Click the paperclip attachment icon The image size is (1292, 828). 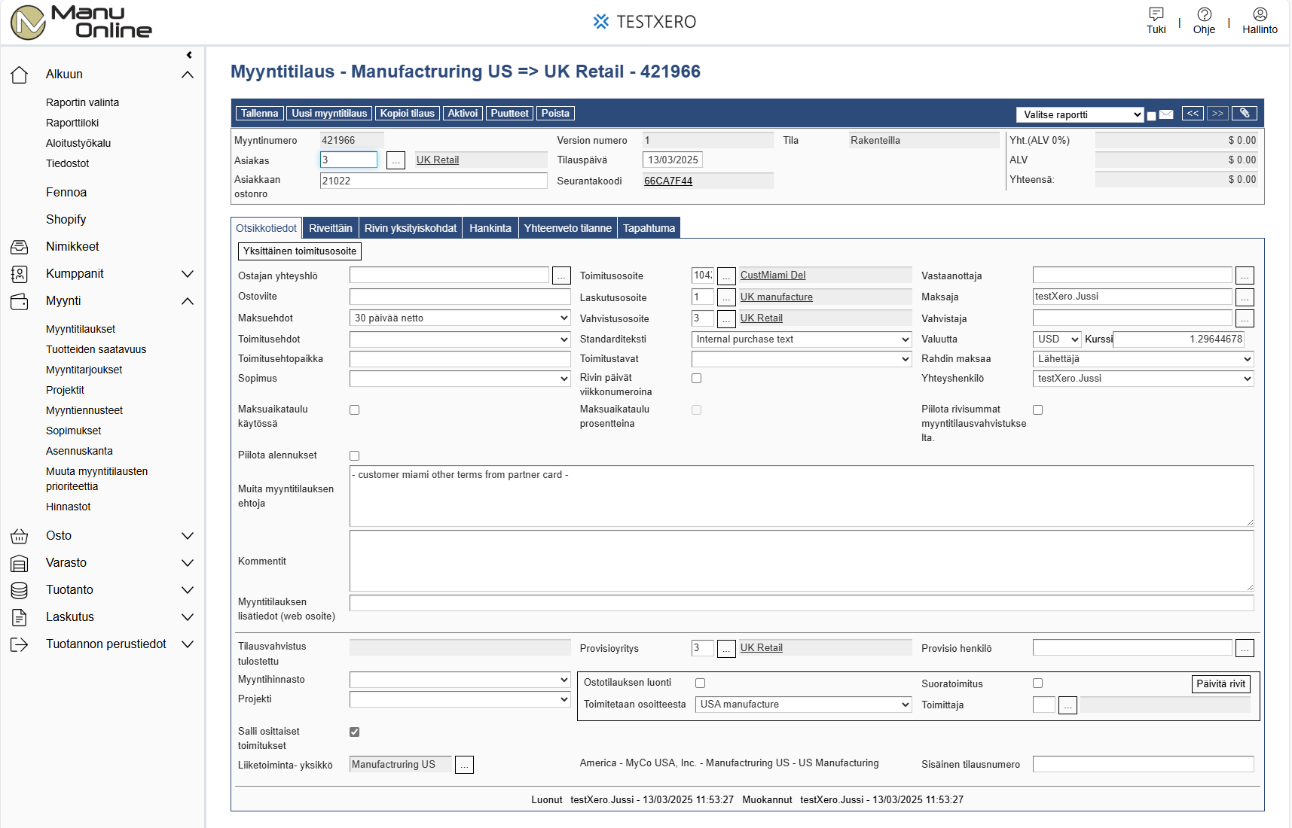click(1244, 114)
